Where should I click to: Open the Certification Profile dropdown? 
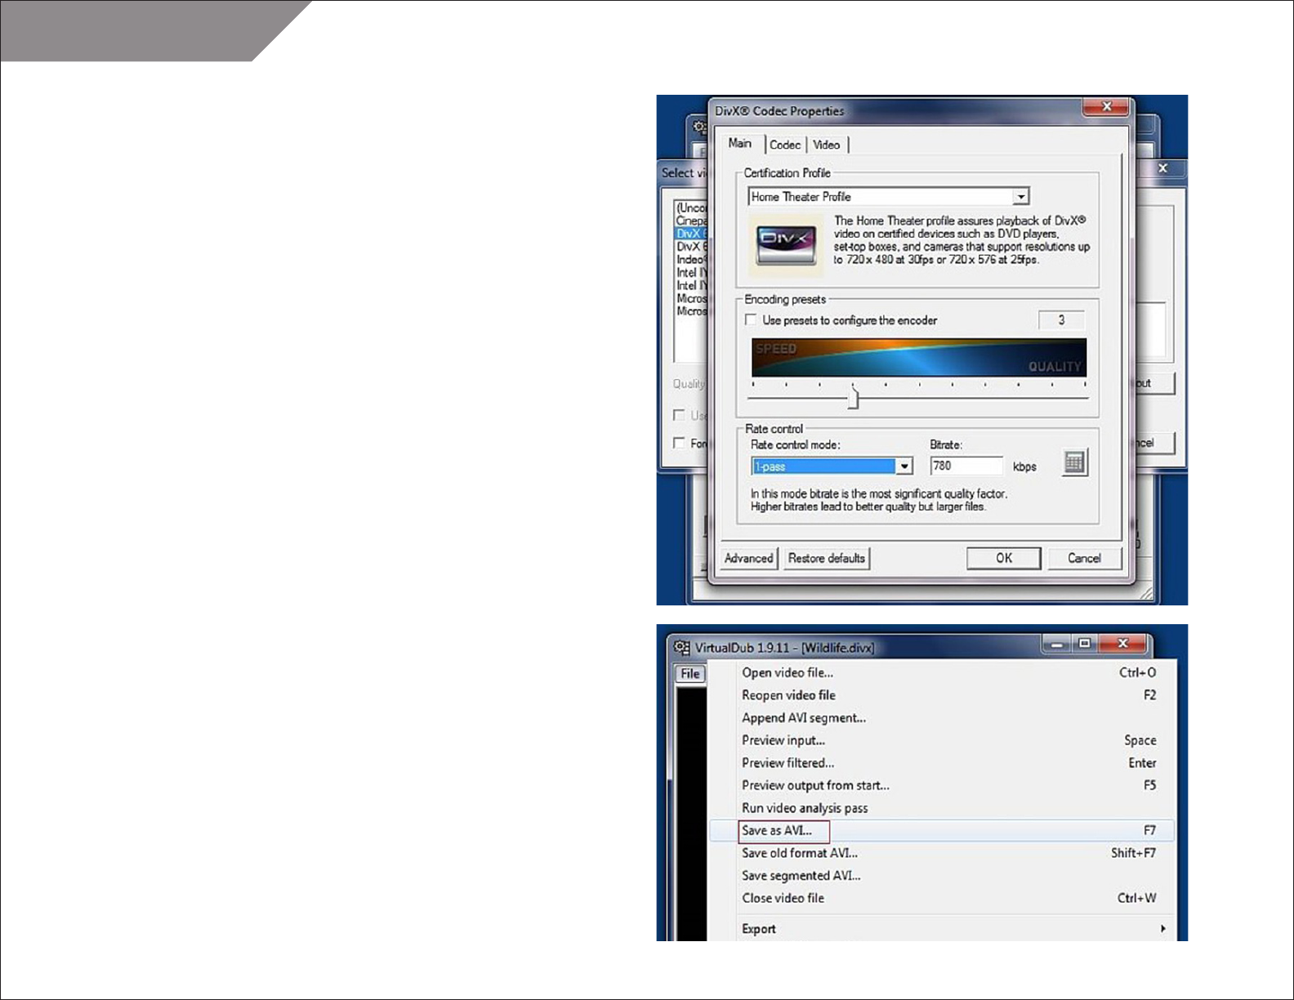click(1020, 197)
